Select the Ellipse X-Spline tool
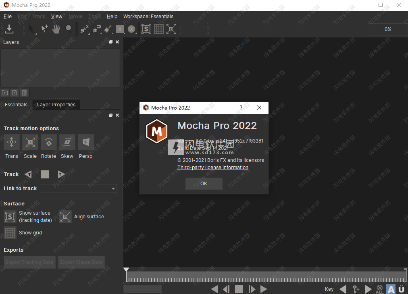 tap(132, 29)
